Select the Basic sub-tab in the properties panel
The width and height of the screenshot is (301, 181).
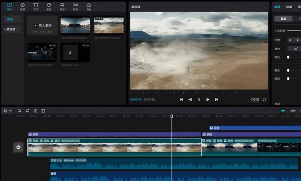tap(283, 19)
